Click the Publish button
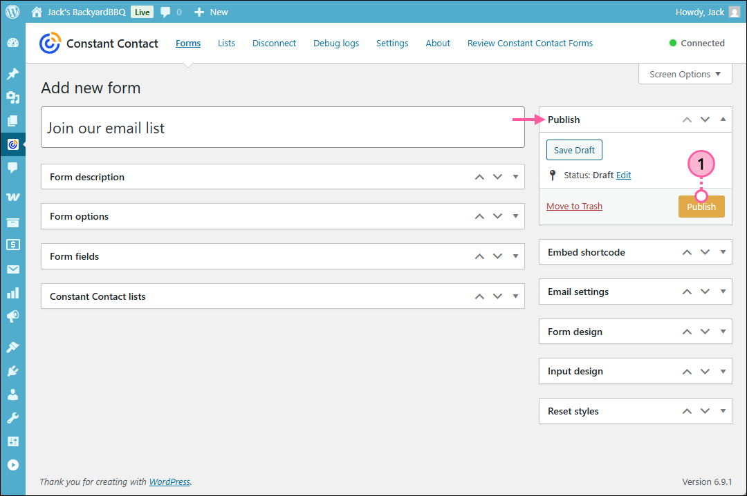Screen dimensions: 747x496 tap(701, 206)
